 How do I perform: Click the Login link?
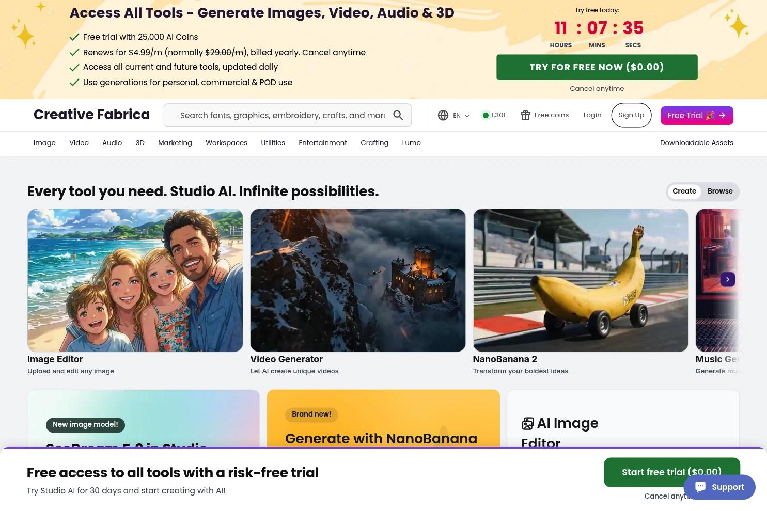click(592, 115)
